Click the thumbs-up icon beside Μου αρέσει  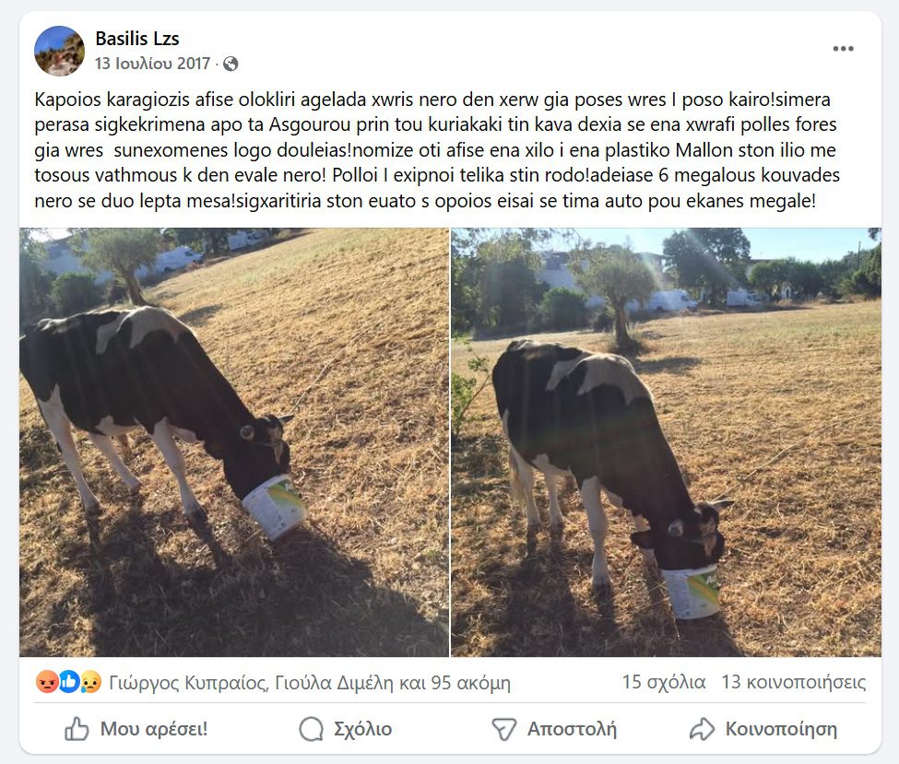[x=77, y=729]
